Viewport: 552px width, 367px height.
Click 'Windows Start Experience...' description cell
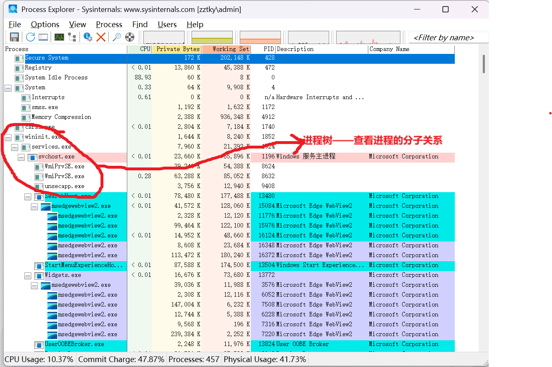[320, 265]
